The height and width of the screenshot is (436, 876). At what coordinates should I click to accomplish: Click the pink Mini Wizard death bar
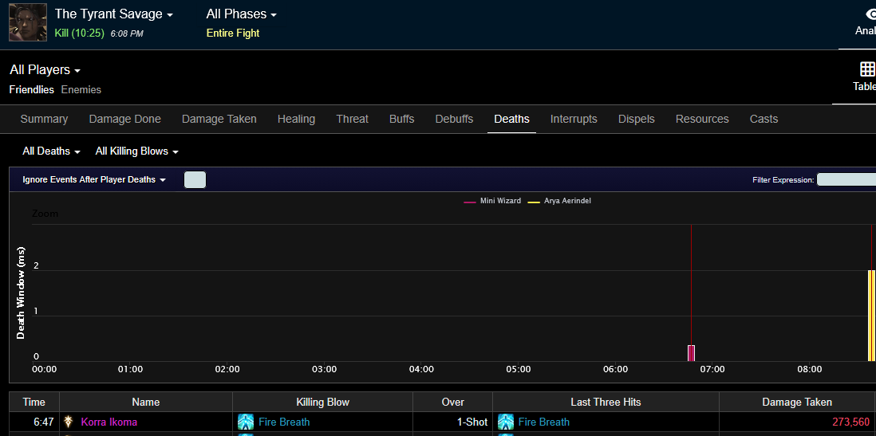coord(691,353)
